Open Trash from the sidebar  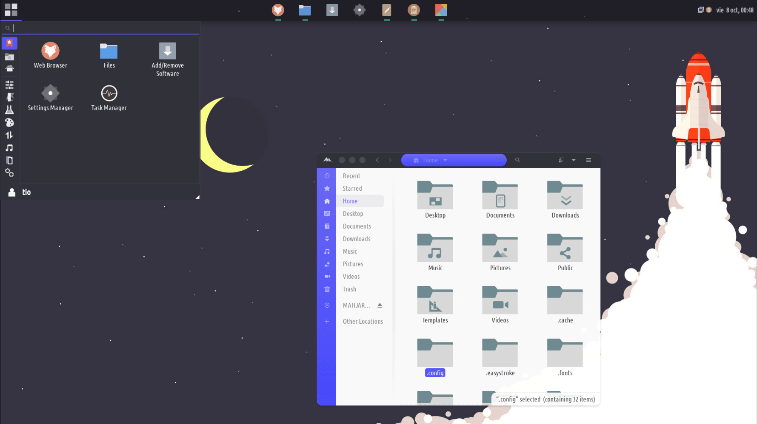[349, 289]
